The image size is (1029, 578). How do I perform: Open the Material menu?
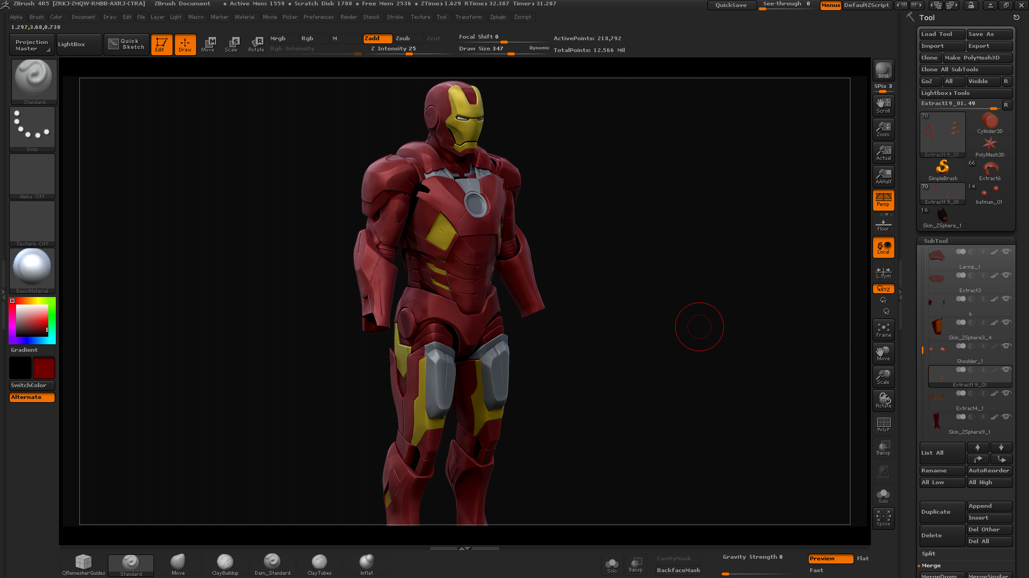(245, 17)
